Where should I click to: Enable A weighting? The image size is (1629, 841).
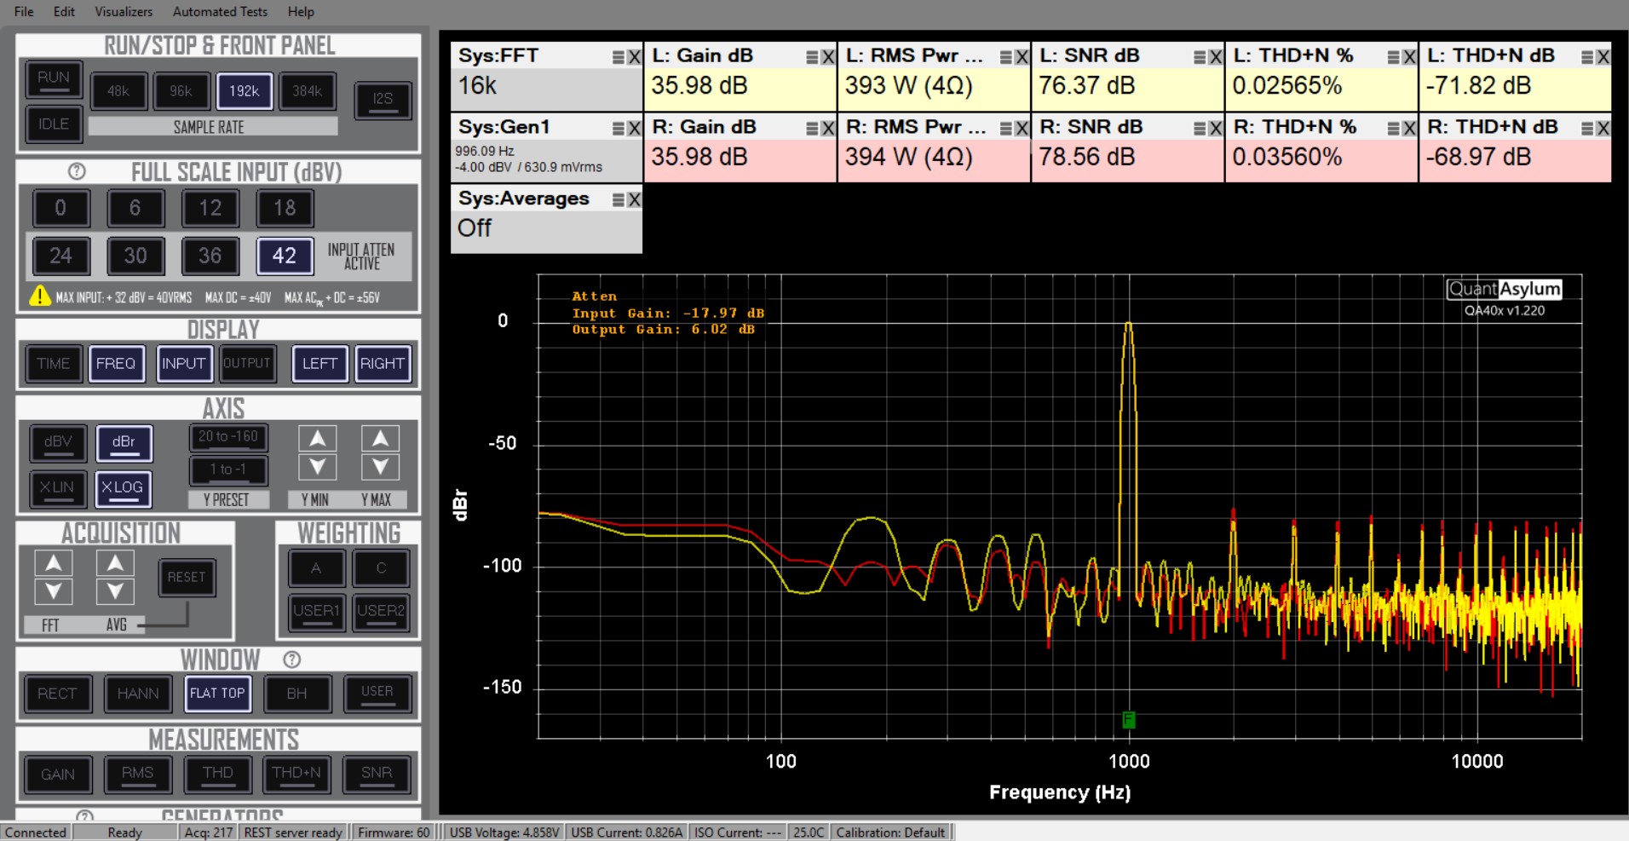click(316, 568)
